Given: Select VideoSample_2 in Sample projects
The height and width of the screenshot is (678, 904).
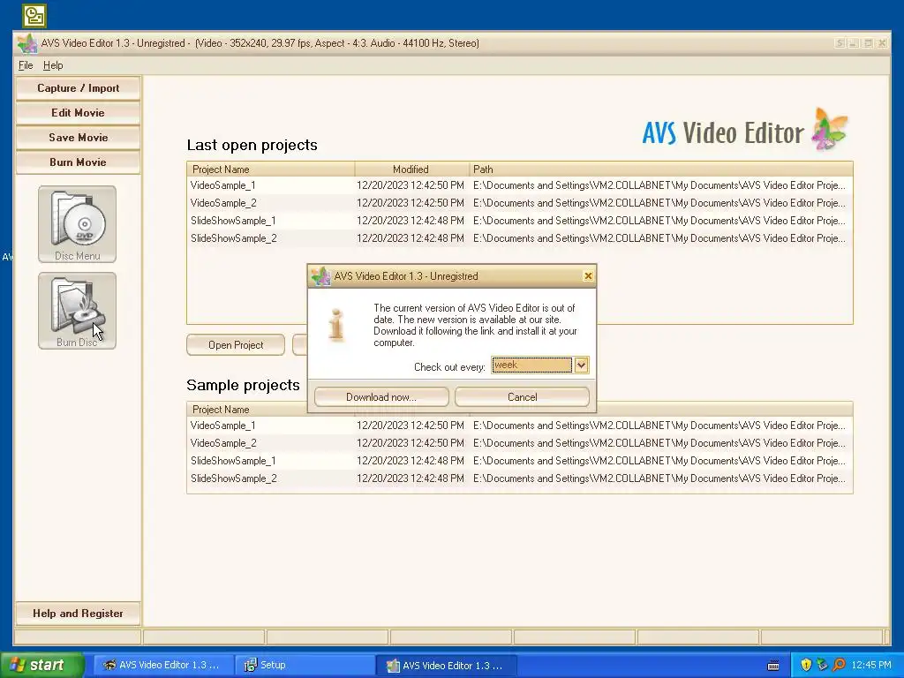Looking at the screenshot, I should pyautogui.click(x=519, y=443).
